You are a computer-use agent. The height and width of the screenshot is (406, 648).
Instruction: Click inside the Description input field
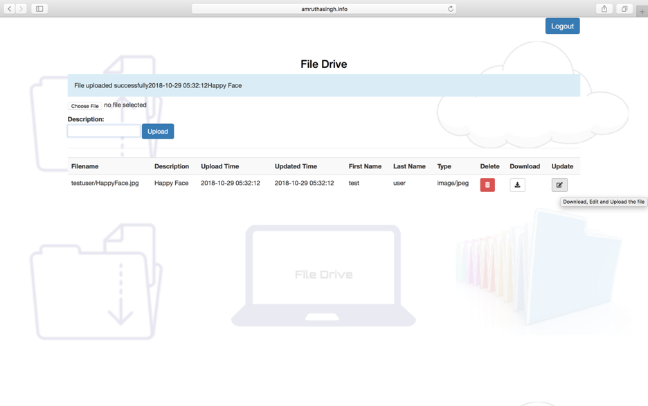(x=102, y=131)
